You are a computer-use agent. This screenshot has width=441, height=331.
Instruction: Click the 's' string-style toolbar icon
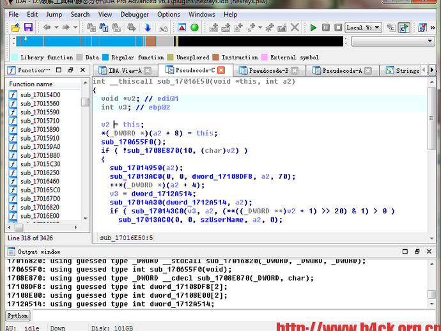[251, 27]
